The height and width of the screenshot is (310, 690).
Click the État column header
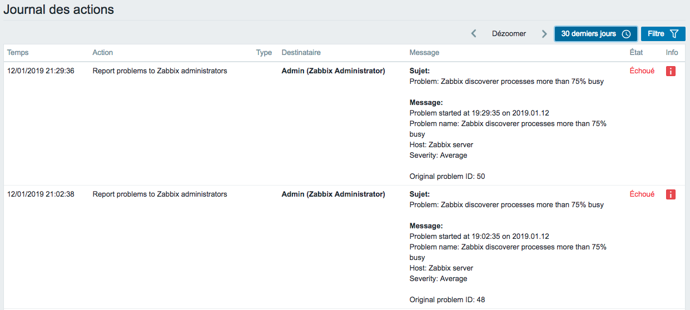click(x=636, y=53)
